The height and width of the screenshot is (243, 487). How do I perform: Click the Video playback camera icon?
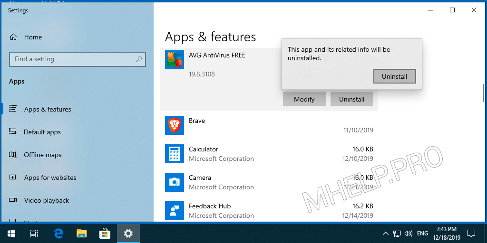click(x=13, y=200)
